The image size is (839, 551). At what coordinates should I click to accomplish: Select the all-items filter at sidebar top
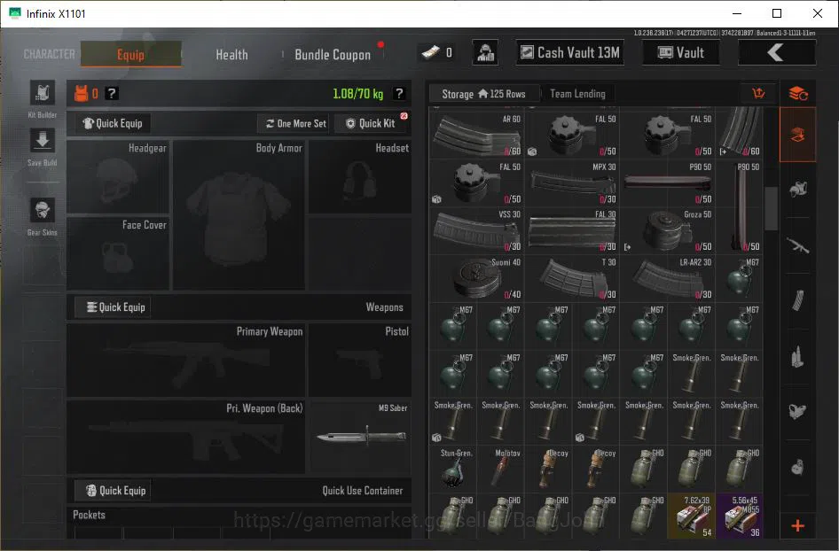pos(798,94)
